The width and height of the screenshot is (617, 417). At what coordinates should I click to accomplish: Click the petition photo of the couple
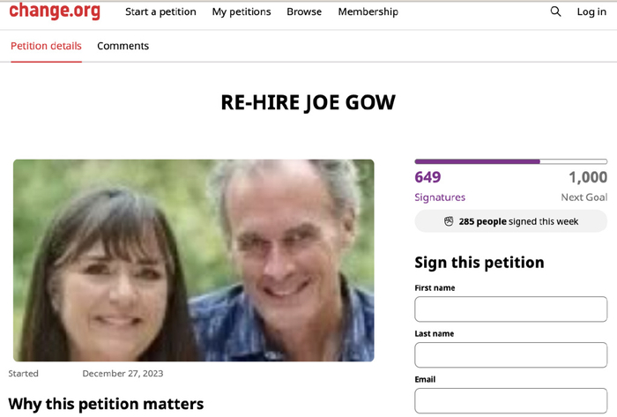click(x=194, y=260)
